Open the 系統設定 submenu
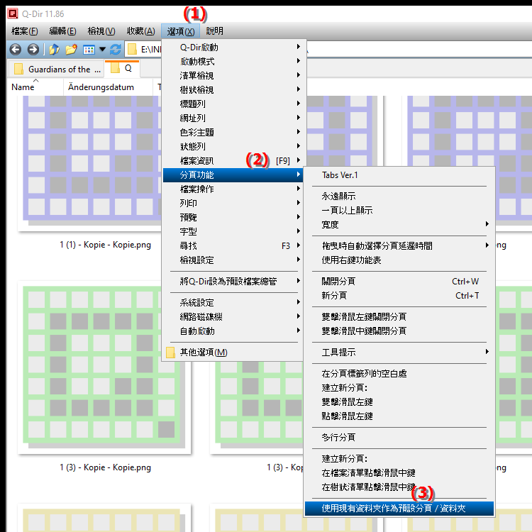Viewport: 532px width, 532px height. point(234,303)
